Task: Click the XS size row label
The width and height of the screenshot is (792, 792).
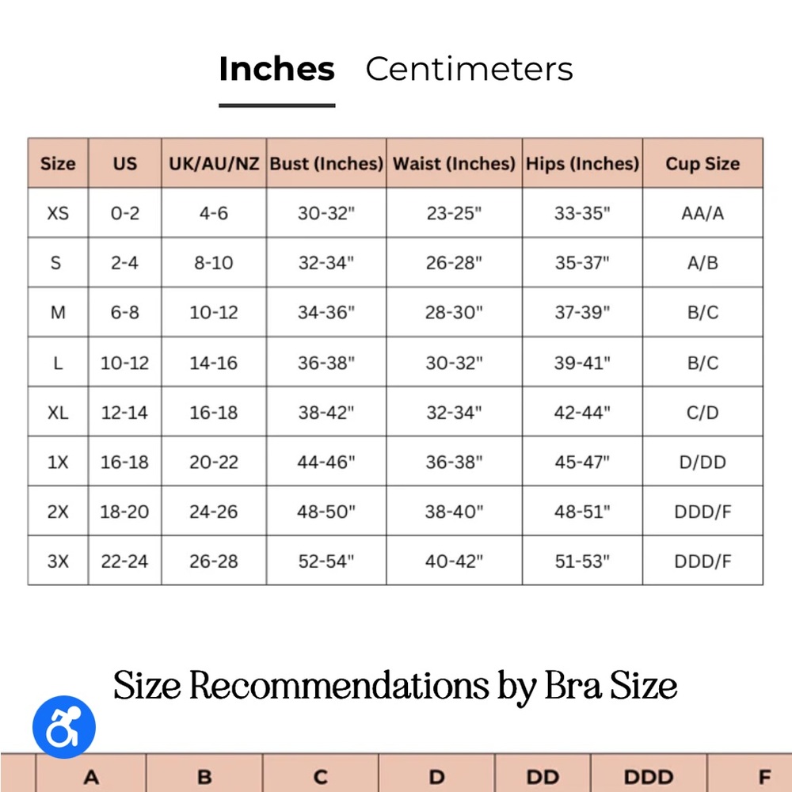Action: click(x=58, y=214)
